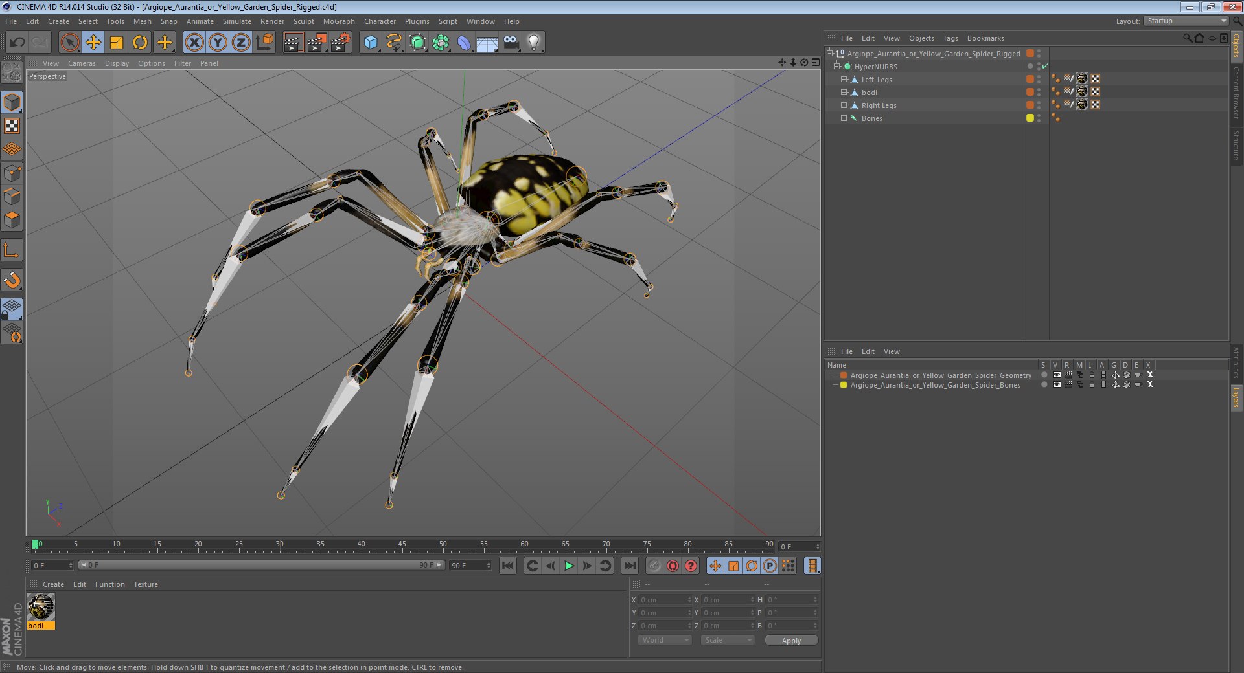
Task: Open the World coordinate dropdown
Action: (665, 640)
